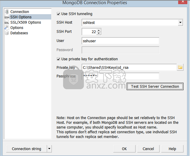This screenshot has height=156, width=190.
Task: Decrease SSH Port with down arrow
Action: click(x=99, y=33)
